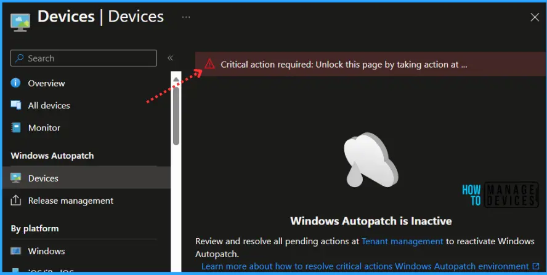Click the magnifier icon in Search box
This screenshot has height=275, width=547.
coord(20,58)
